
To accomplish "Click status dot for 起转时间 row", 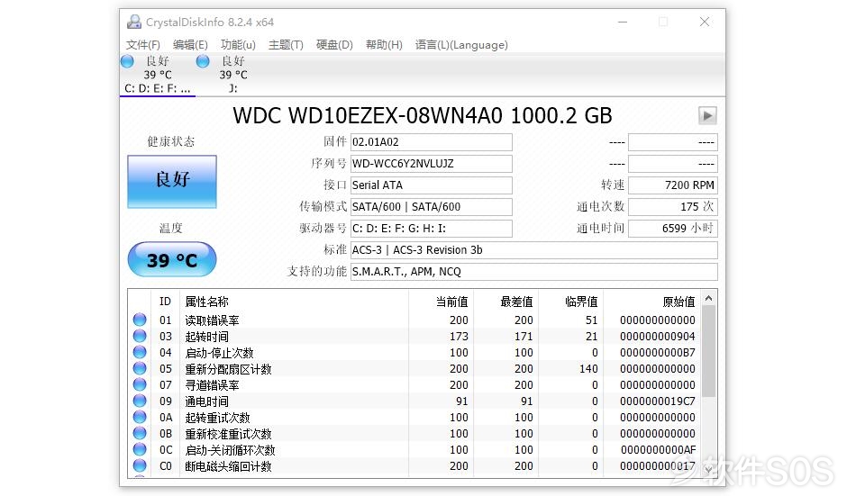I will [140, 337].
